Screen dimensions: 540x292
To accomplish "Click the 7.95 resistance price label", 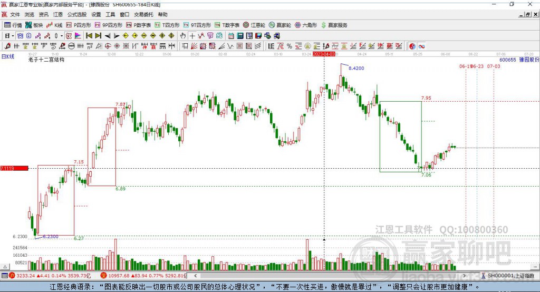I will point(426,98).
